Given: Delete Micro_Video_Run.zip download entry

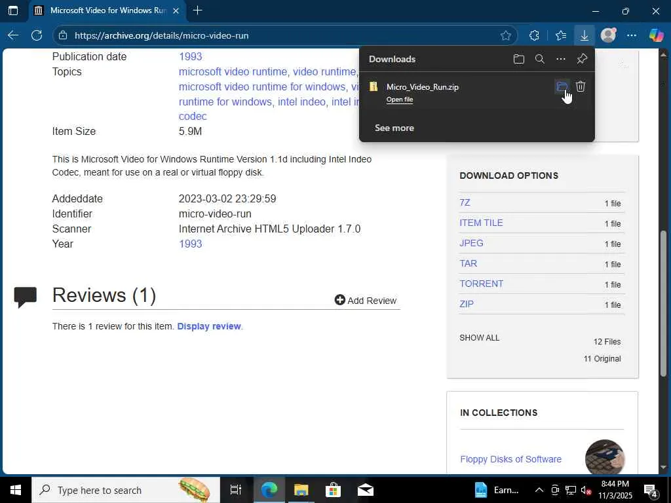Looking at the screenshot, I should point(581,87).
